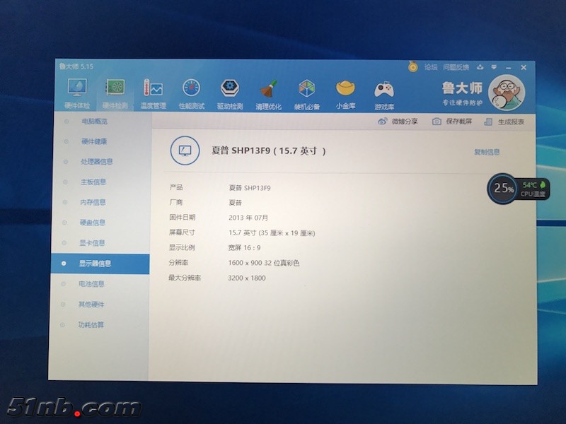The width and height of the screenshot is (566, 424).
Task: Click 复制信息 copy info link
Action: pyautogui.click(x=487, y=152)
